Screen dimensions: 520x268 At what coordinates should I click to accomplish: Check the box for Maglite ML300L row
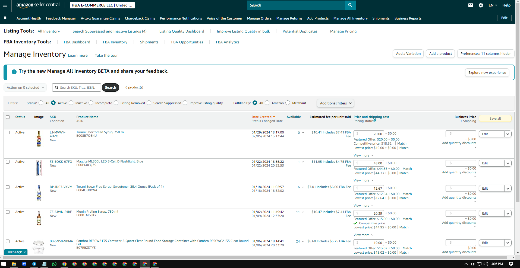[x=8, y=162]
